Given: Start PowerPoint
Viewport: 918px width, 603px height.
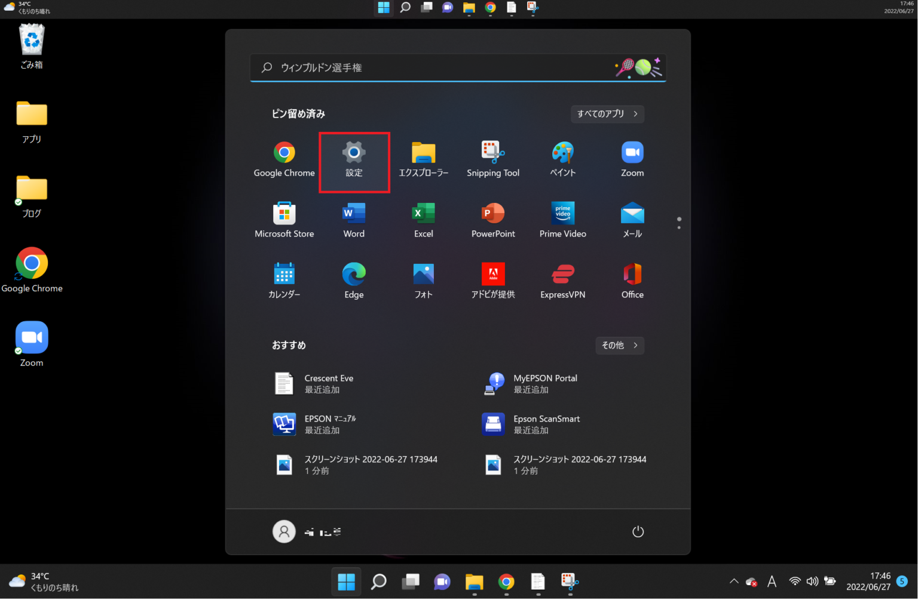Looking at the screenshot, I should tap(492, 220).
